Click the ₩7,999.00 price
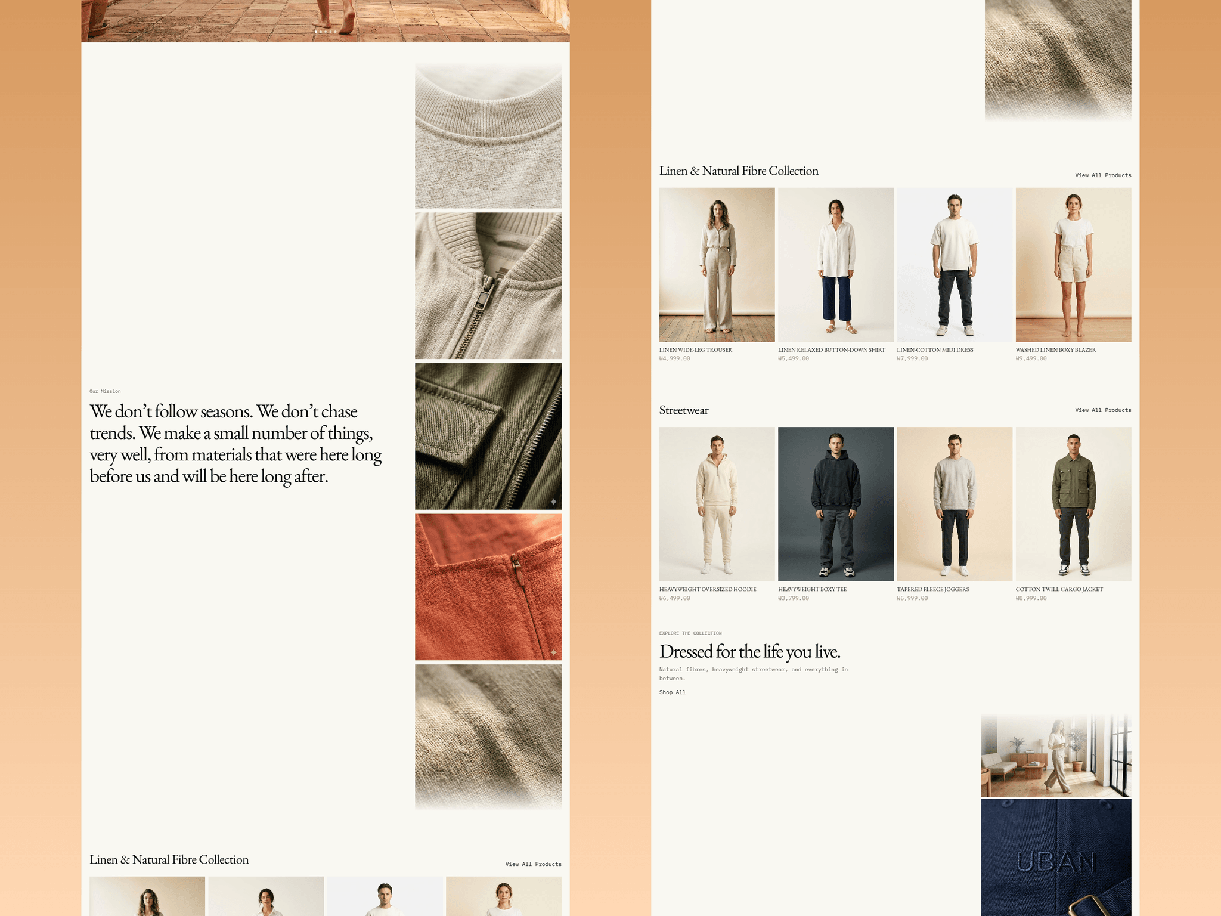This screenshot has width=1221, height=916. [912, 358]
